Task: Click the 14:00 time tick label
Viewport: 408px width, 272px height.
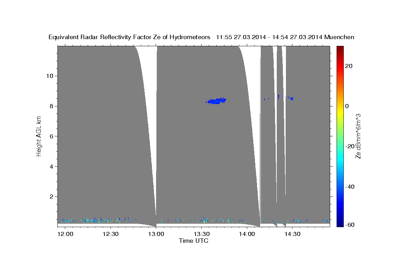Action: 247,234
